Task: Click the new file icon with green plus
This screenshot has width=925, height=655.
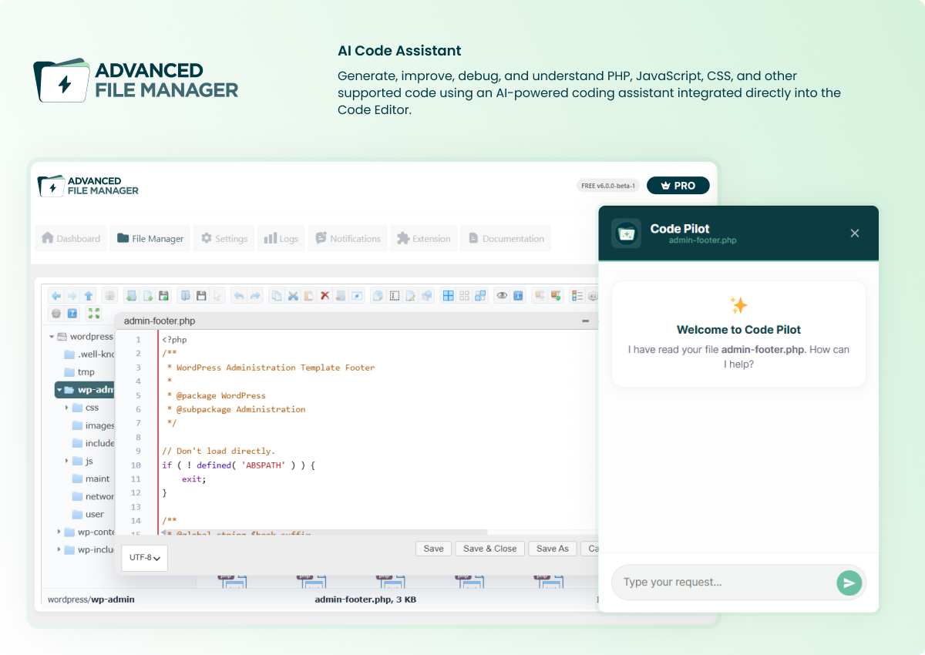Action: coord(146,295)
